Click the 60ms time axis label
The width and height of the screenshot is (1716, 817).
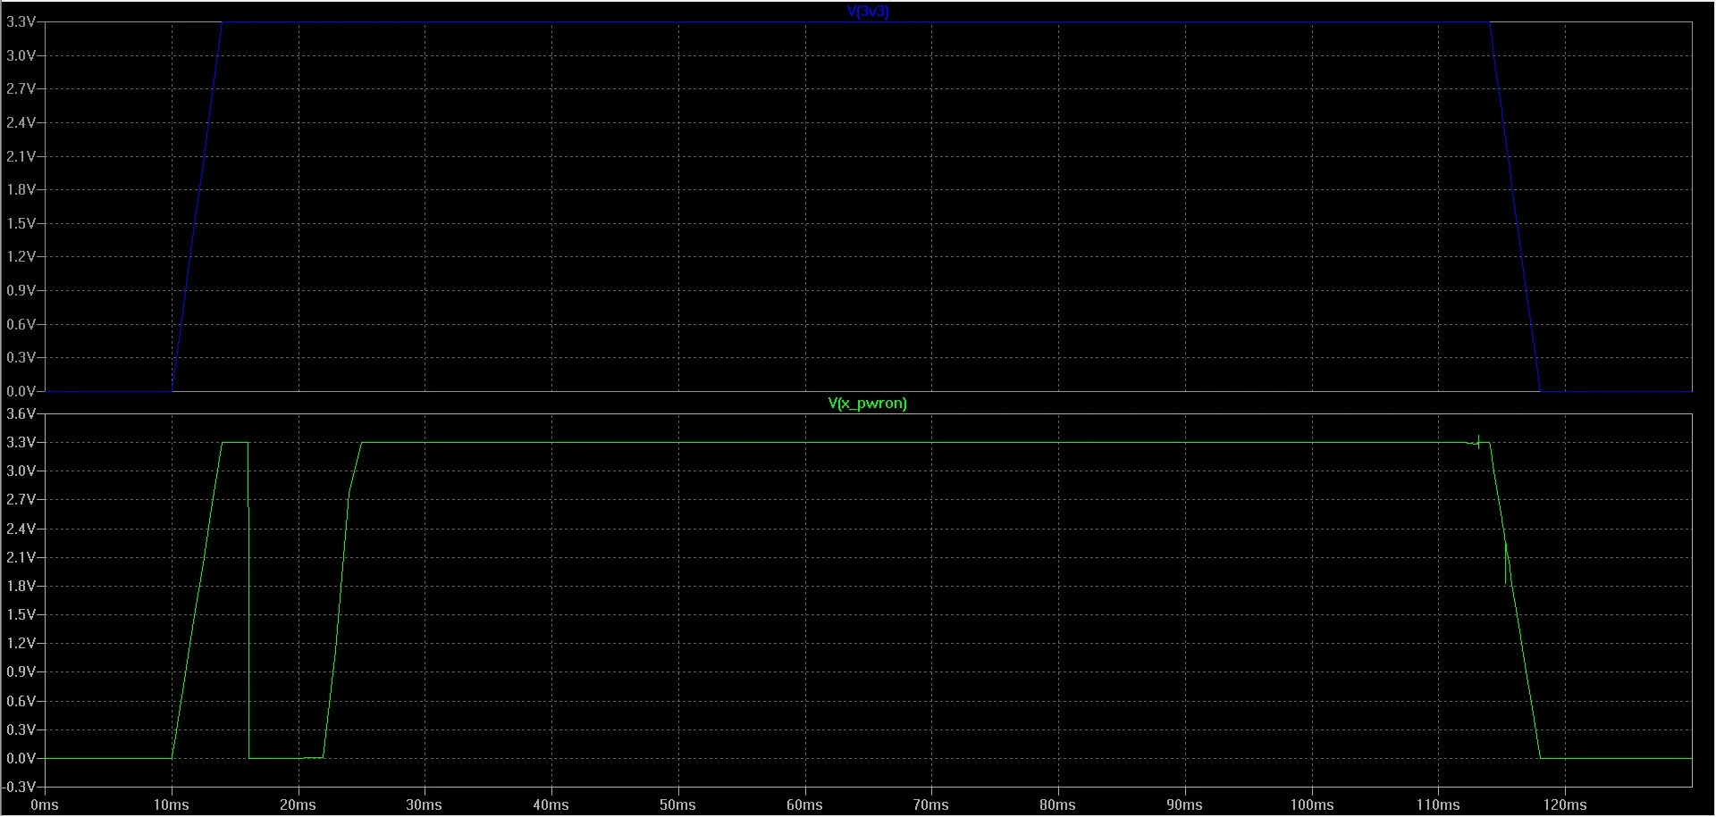[804, 804]
